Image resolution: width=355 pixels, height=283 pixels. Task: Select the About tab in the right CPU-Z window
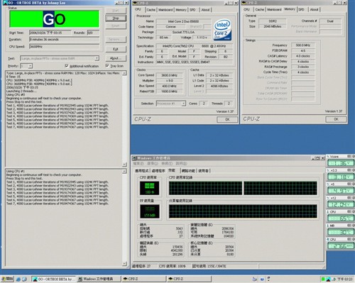(x=314, y=10)
